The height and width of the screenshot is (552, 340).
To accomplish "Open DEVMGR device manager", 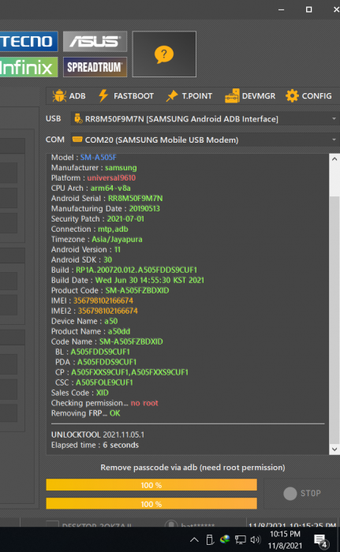I will pyautogui.click(x=250, y=95).
